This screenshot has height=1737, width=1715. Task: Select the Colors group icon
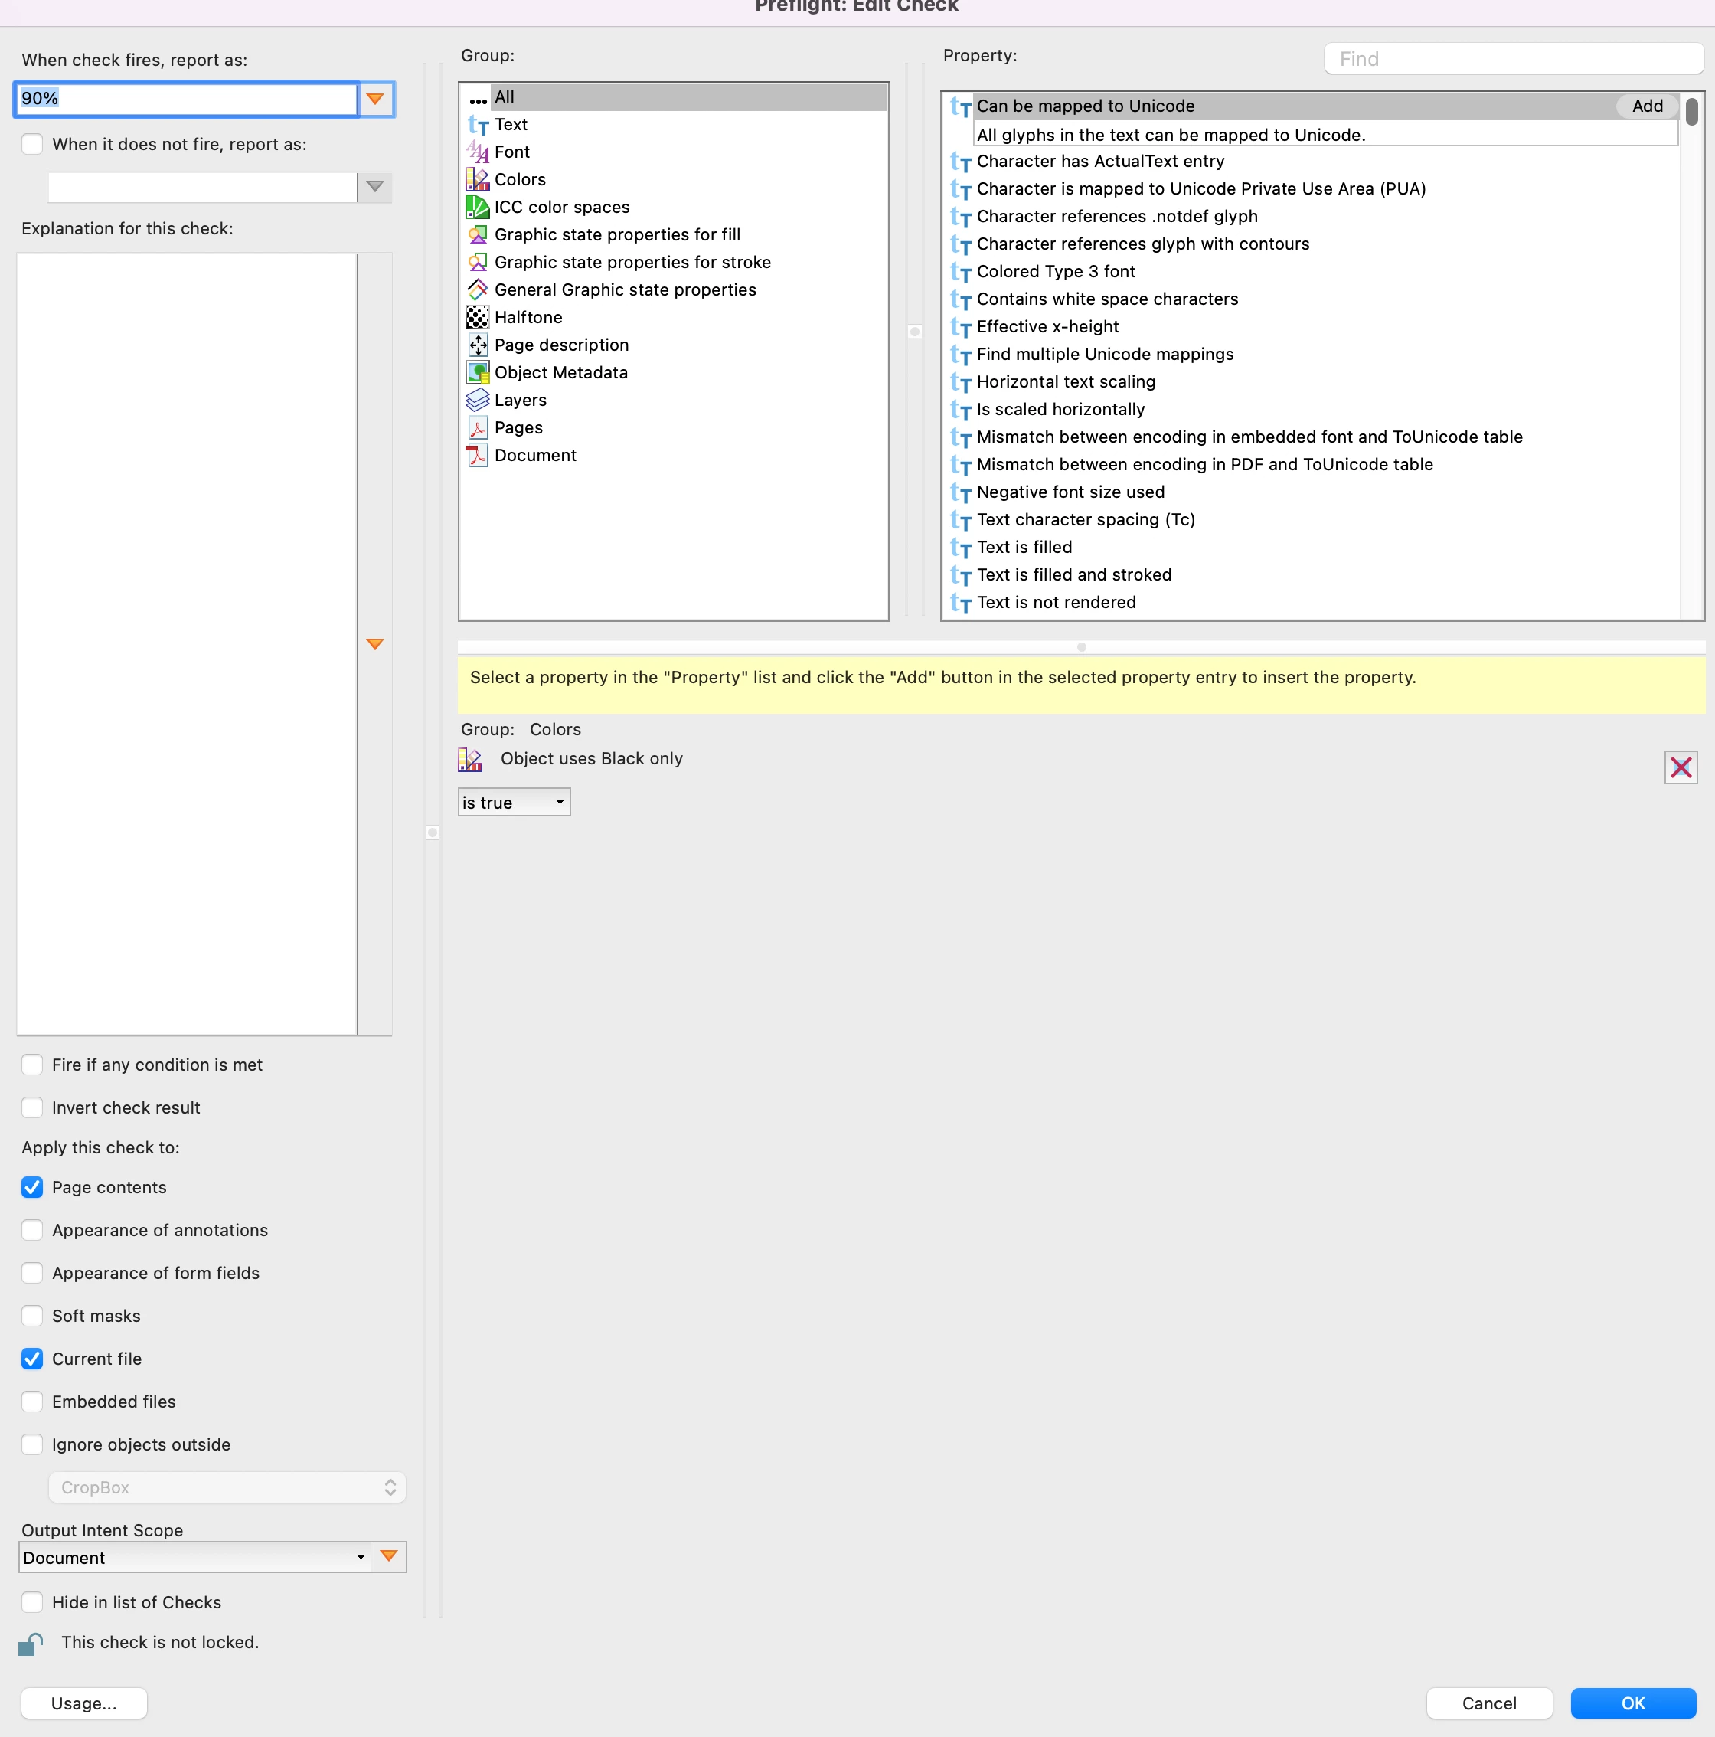477,180
